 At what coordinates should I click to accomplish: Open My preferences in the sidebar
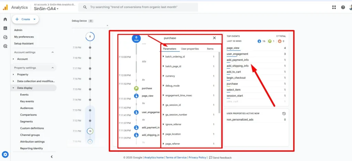pos(24,37)
